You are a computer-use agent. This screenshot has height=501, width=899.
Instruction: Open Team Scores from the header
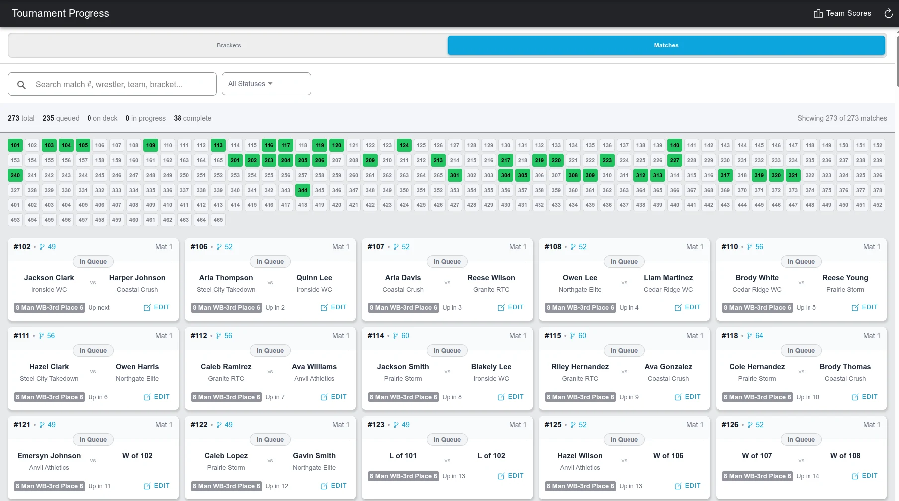[842, 13]
